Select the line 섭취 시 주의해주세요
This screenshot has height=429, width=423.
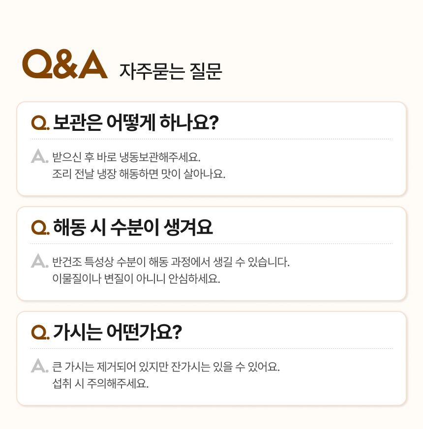click(100, 383)
